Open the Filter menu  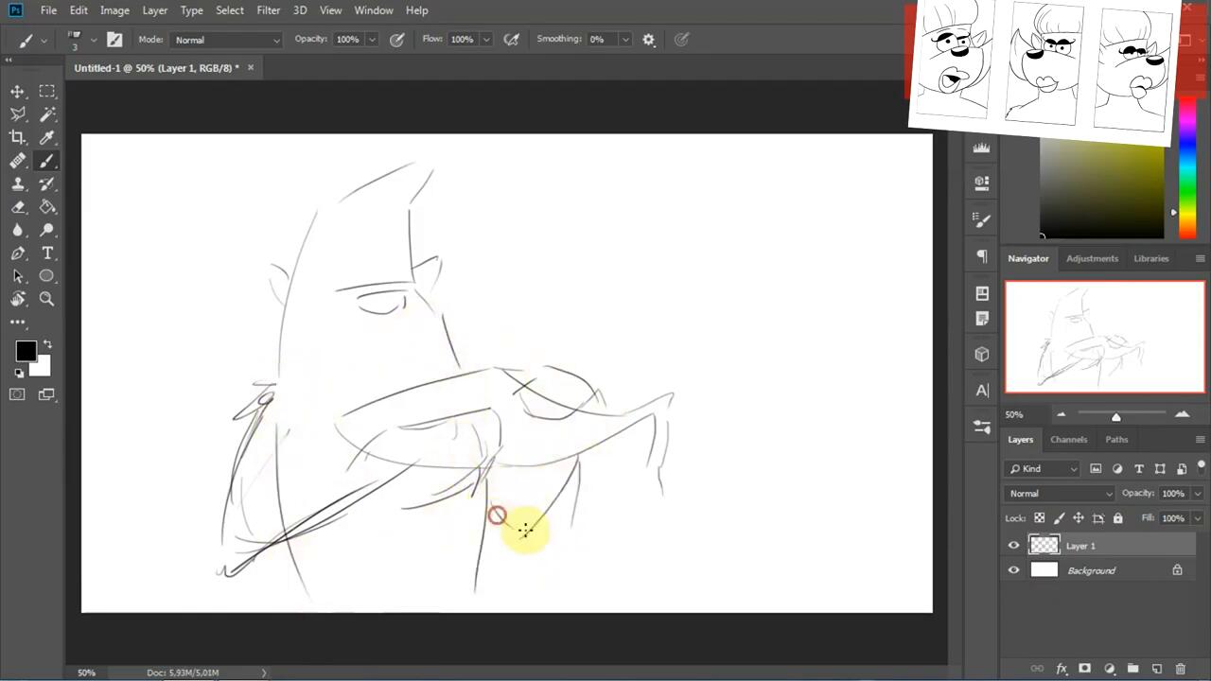tap(268, 10)
